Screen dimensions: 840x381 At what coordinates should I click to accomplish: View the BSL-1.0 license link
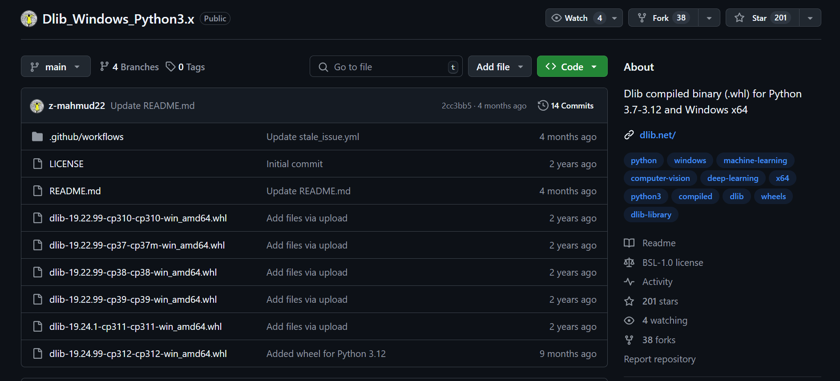pos(673,263)
